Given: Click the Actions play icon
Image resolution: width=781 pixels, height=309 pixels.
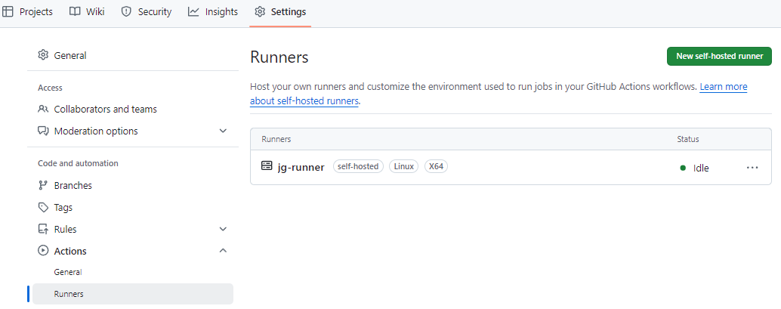Looking at the screenshot, I should (43, 251).
